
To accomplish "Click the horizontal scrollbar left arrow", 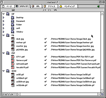I will click(19, 94).
